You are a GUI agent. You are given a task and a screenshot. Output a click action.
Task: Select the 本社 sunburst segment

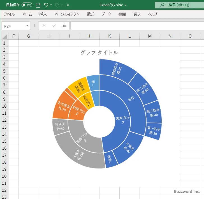(131, 98)
